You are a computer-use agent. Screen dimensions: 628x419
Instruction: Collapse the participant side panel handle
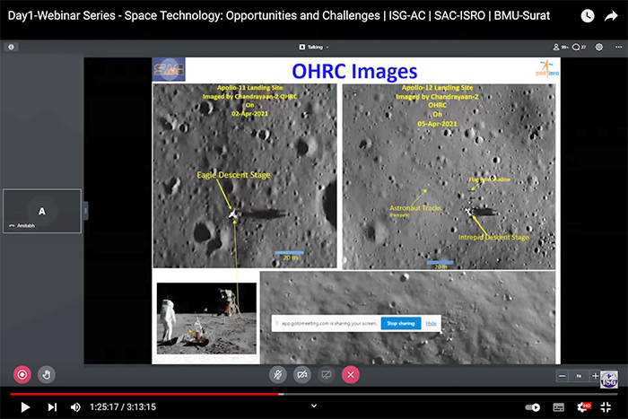[x=86, y=210]
